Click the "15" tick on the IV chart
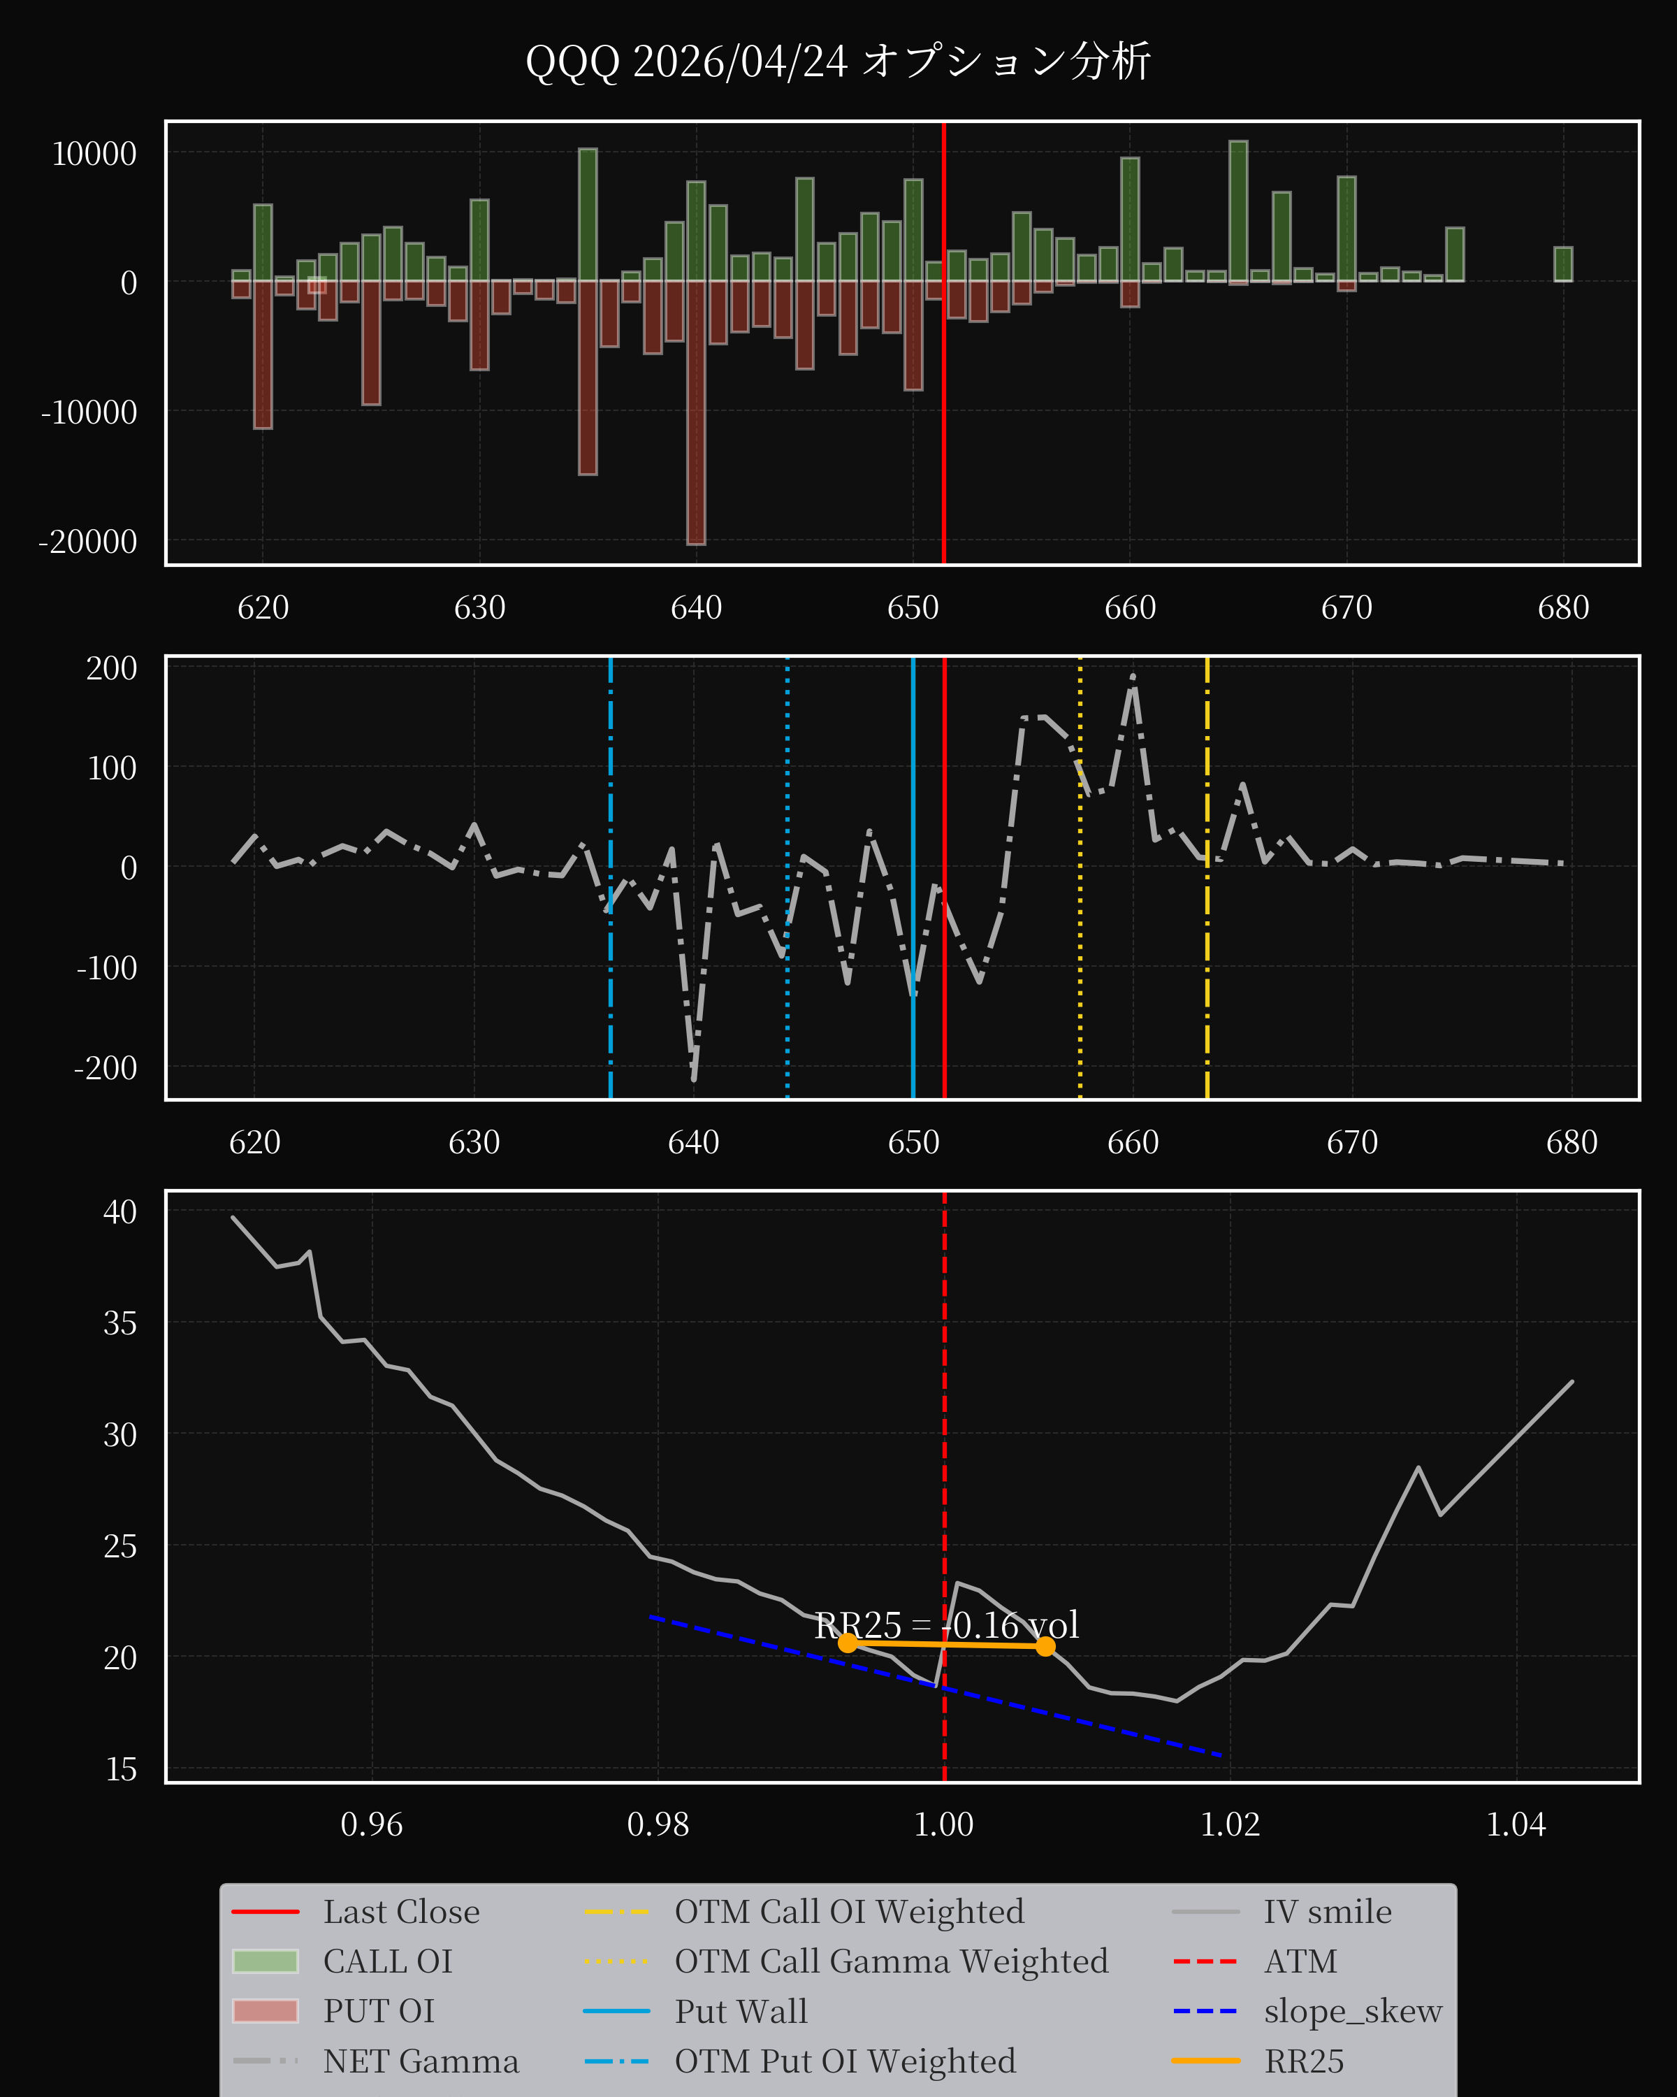Screen dimensions: 1677x2097 [121, 1769]
